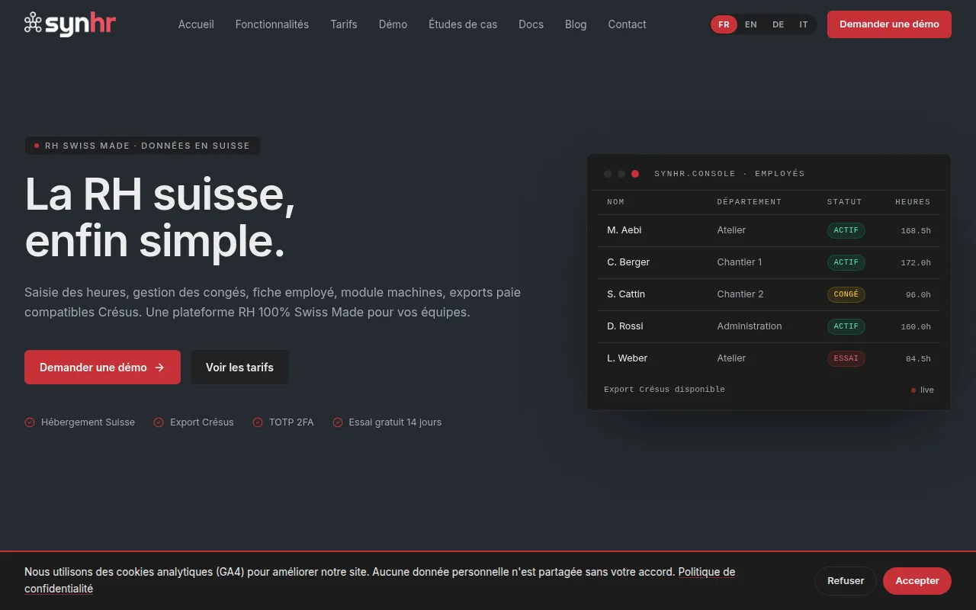The height and width of the screenshot is (610, 976).
Task: Switch language to IT
Action: [x=804, y=24]
